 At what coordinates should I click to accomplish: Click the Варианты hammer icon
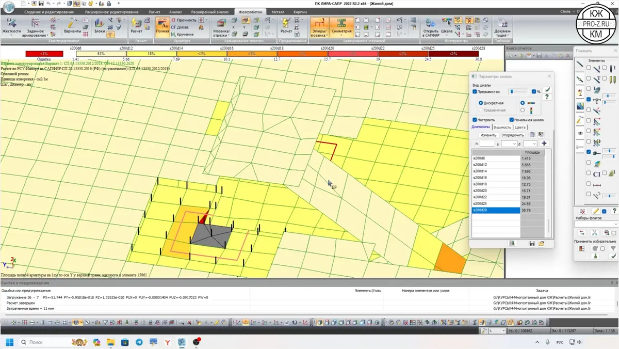pyautogui.click(x=72, y=23)
